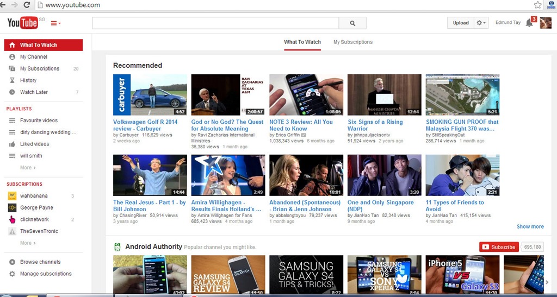
Task: Open the Favourite videos playlist
Action: pyautogui.click(x=39, y=121)
